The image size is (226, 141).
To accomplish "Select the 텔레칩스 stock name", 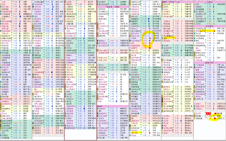I will (x=102, y=40).
